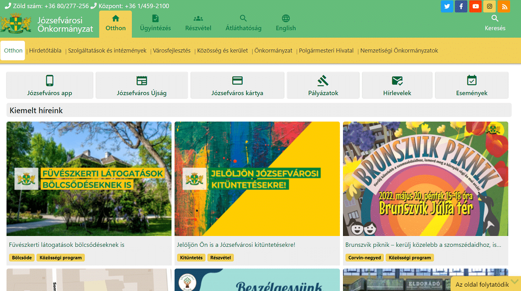Select the Otthon tab in yellow bar
The height and width of the screenshot is (291, 521).
click(13, 51)
